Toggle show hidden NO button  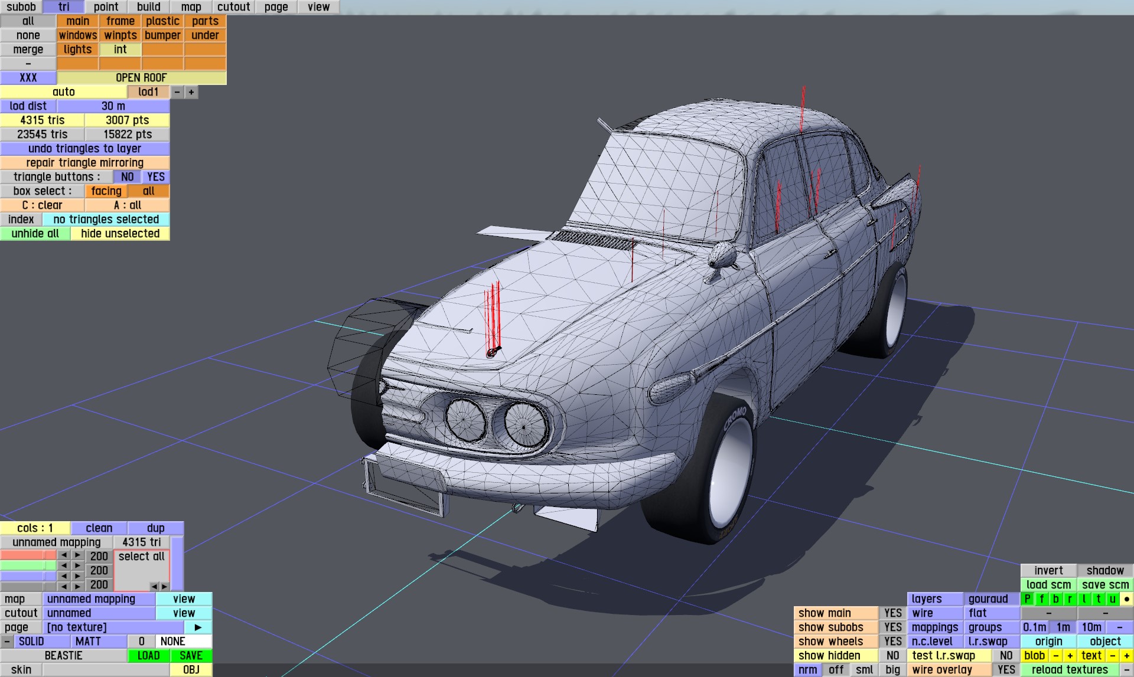892,656
